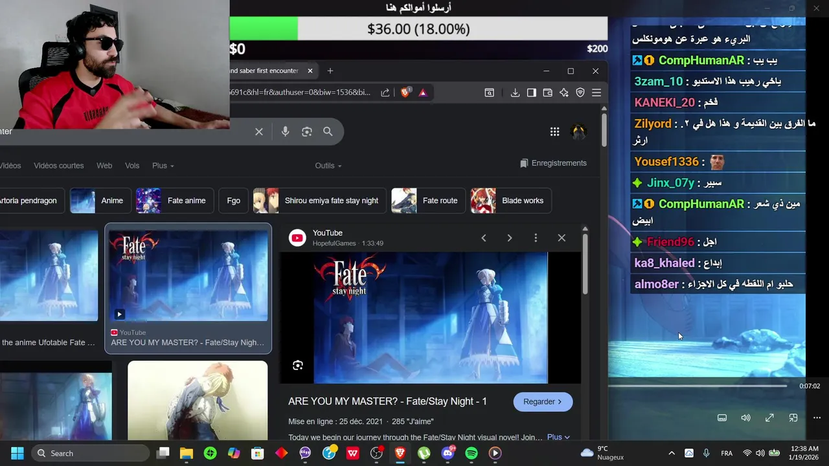Open a new browser tab with plus
Viewport: 829px width, 466px height.
click(x=330, y=71)
